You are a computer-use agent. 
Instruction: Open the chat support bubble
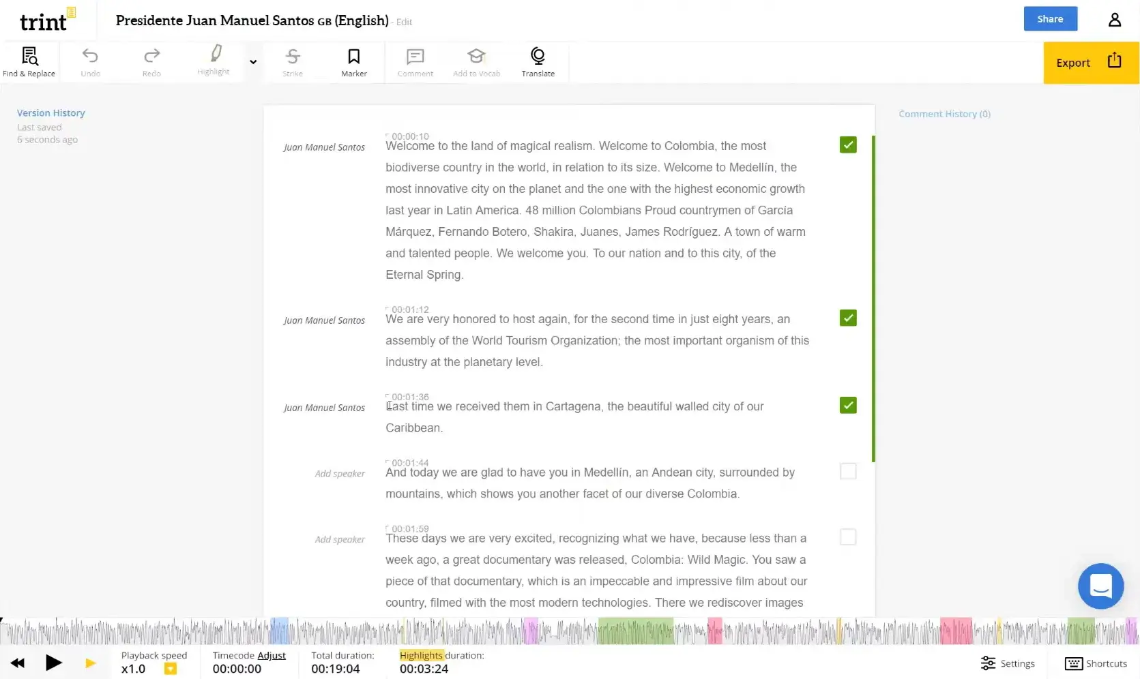point(1100,586)
